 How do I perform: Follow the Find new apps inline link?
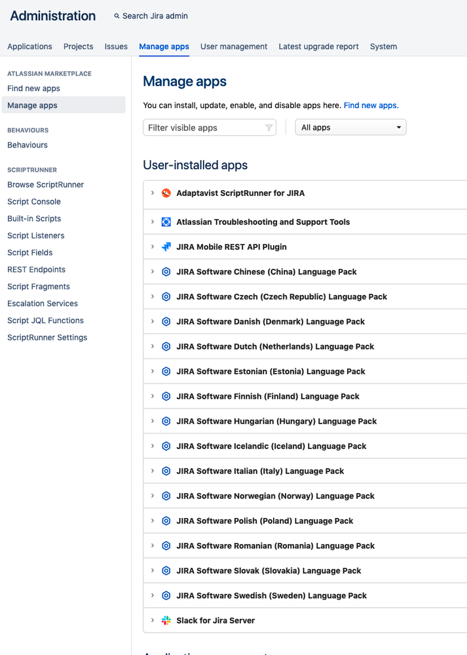pyautogui.click(x=371, y=106)
